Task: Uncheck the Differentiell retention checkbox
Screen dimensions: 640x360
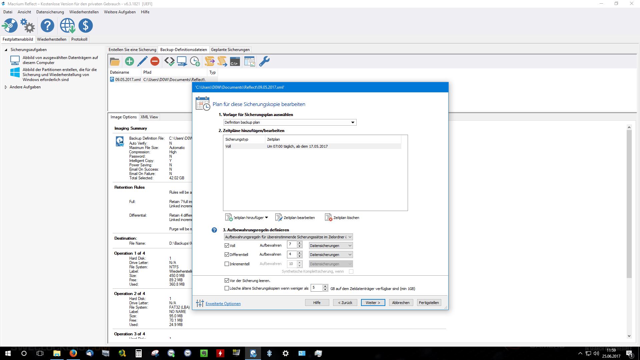Action: pyautogui.click(x=227, y=255)
